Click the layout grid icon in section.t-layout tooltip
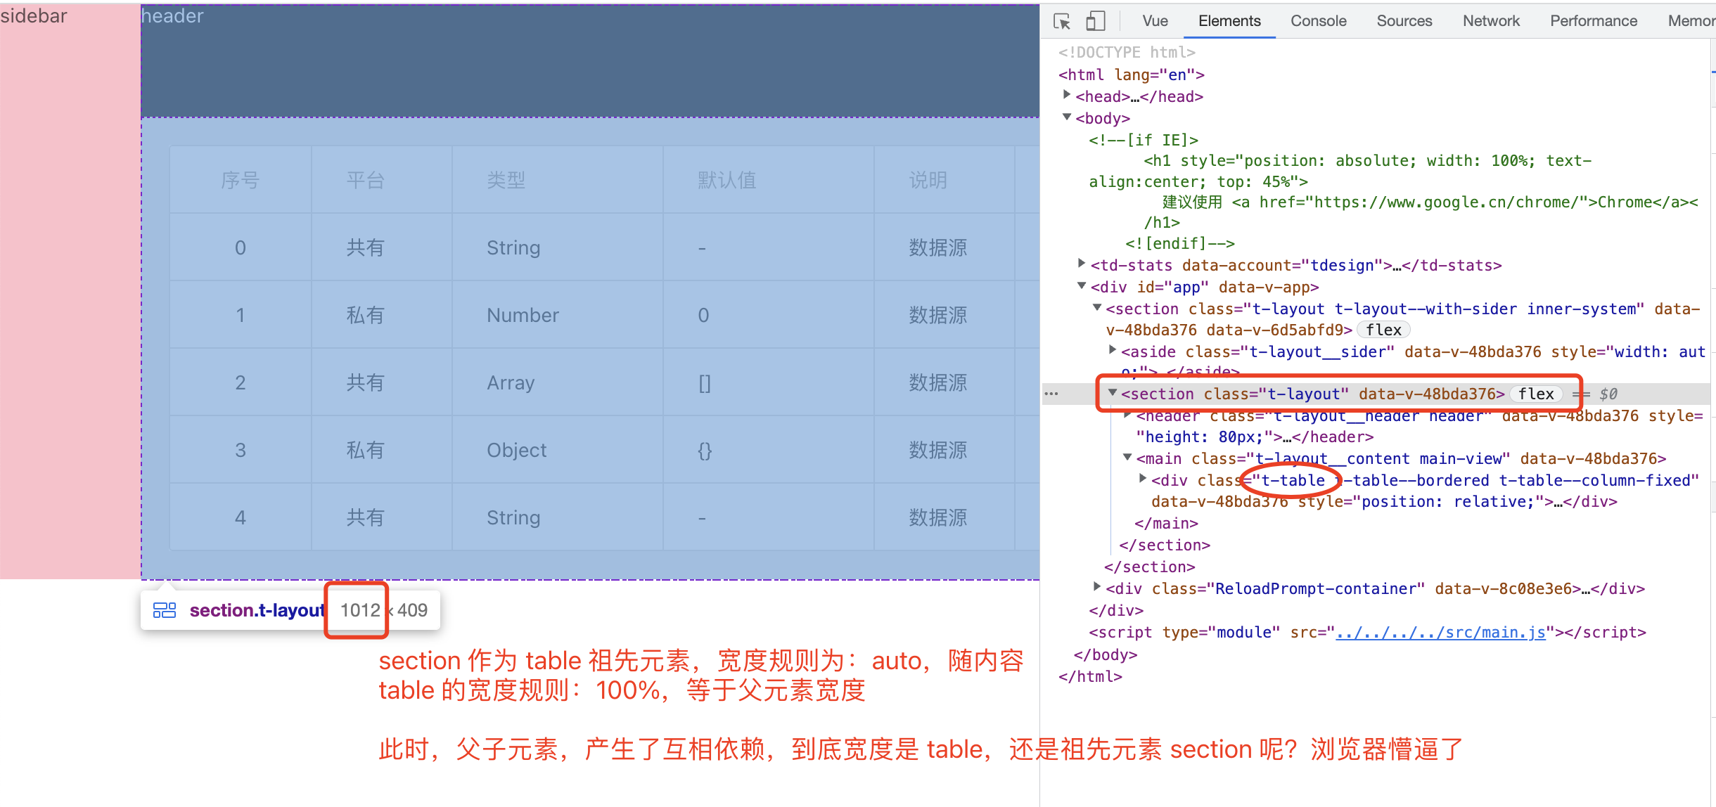Viewport: 1716px width, 807px height. point(165,610)
